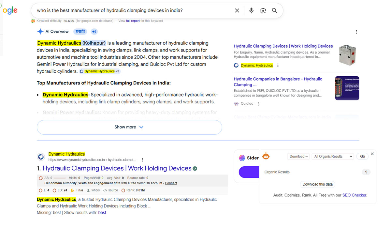Open the SEO Checker link
Screen dimensions: 391x228
[x=354, y=195]
